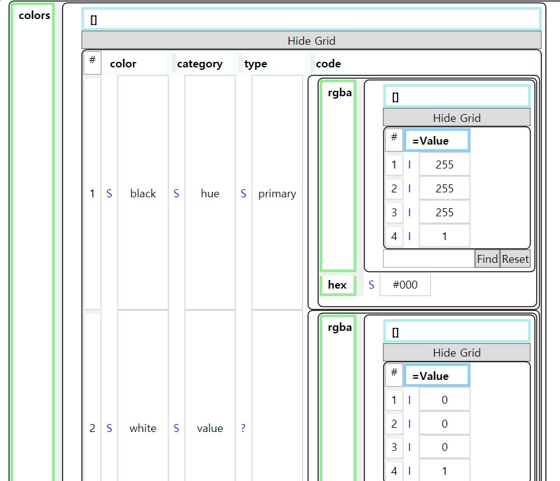Viewport: 560px width, 481px height.
Task: Click the white color cell
Action: click(x=143, y=428)
